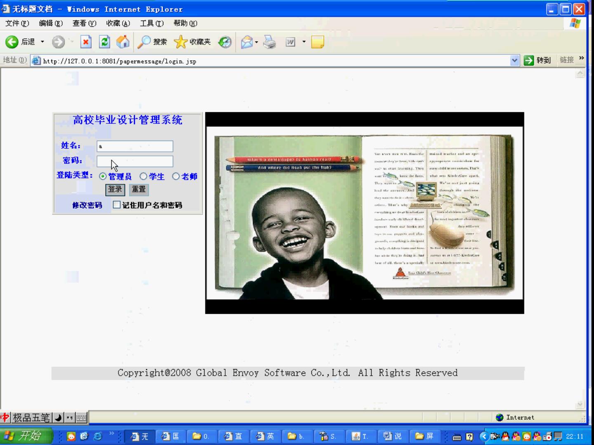This screenshot has height=445, width=594.
Task: Check the 记住用户名和密码 checkbox
Action: click(117, 205)
